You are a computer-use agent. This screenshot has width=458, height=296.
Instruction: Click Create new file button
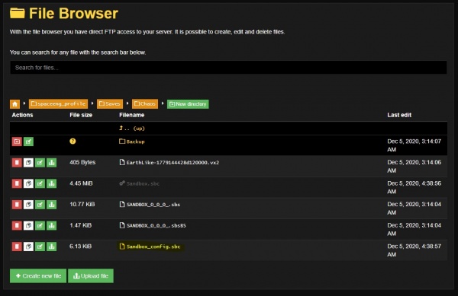point(38,275)
